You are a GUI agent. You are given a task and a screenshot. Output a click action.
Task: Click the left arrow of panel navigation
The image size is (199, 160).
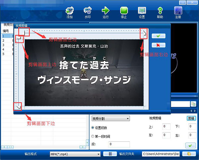tap(191, 111)
